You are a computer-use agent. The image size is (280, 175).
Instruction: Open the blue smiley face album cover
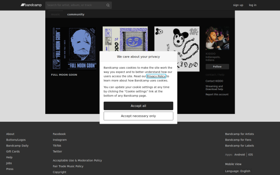point(125,39)
